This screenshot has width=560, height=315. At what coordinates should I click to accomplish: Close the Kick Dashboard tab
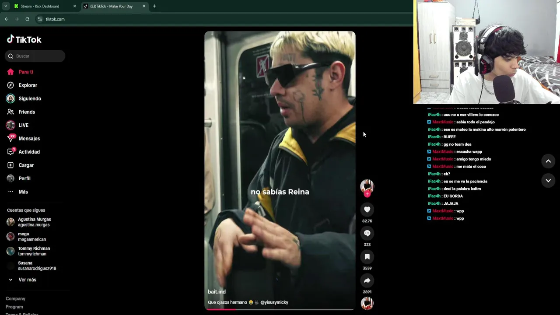(x=74, y=6)
